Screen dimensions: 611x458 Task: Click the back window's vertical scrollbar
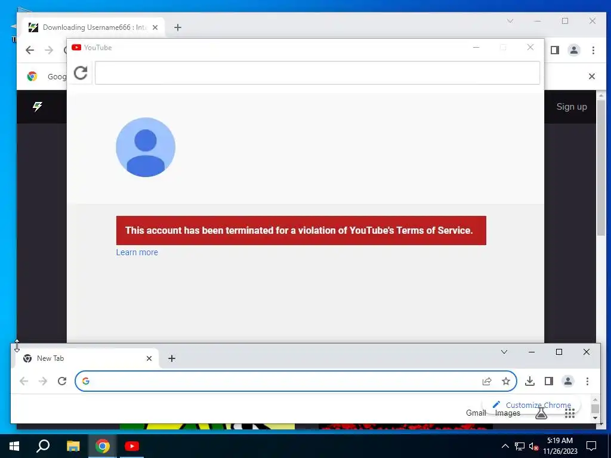(x=601, y=168)
